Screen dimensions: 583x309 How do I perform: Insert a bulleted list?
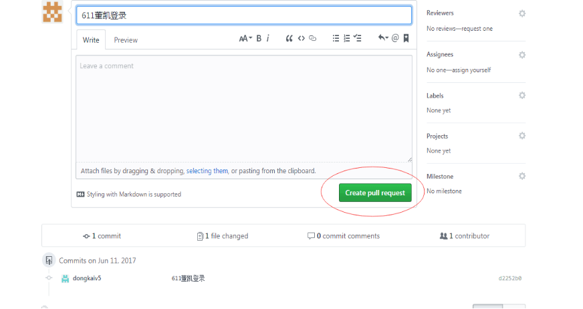pyautogui.click(x=336, y=38)
